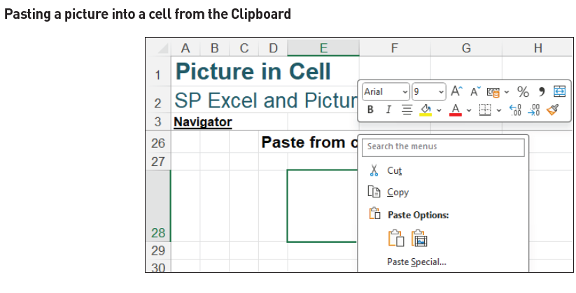Viewport: 576px width, 293px height.
Task: Click the 'Picture in Cell' title cell
Action: [x=253, y=71]
